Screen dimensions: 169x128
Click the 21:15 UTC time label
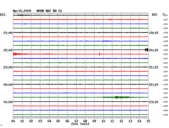154,67
